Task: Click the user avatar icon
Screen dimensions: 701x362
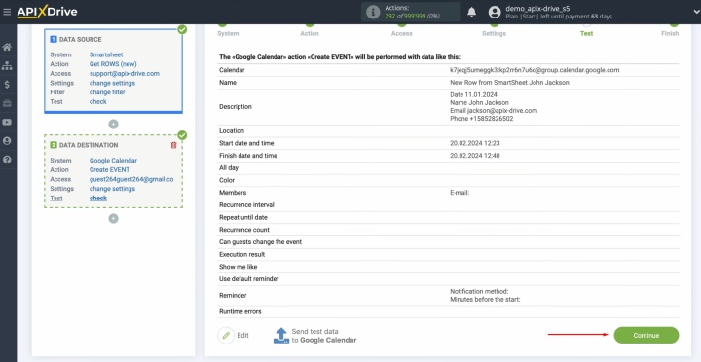Action: 495,12
